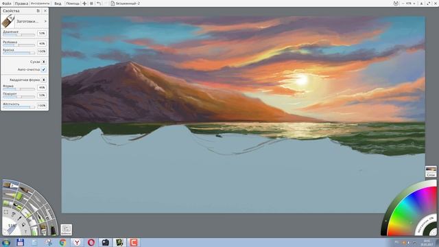Open the Свойства panel menu icon
Image resolution: width=439 pixels, height=247 pixels.
[x=38, y=11]
